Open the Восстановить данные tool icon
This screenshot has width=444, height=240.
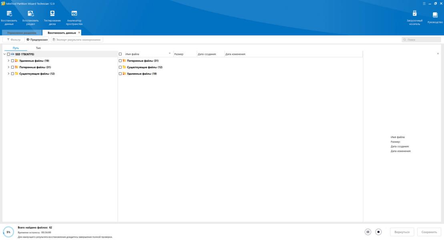(9, 14)
